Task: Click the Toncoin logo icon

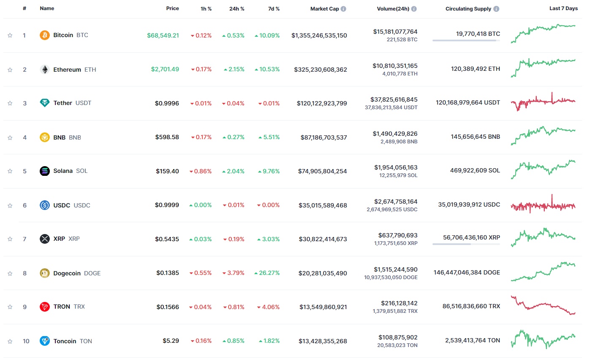Action: (45, 341)
